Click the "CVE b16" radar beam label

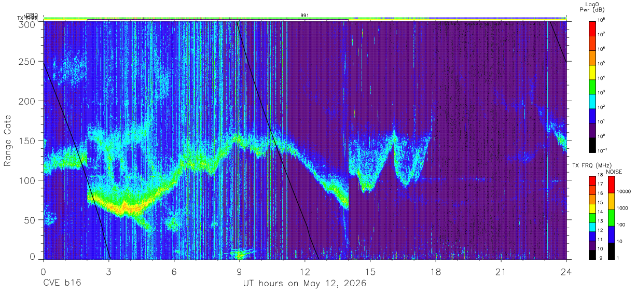[62, 284]
